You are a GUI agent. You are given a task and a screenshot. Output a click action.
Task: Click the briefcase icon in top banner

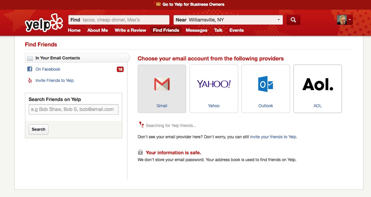[158, 4]
